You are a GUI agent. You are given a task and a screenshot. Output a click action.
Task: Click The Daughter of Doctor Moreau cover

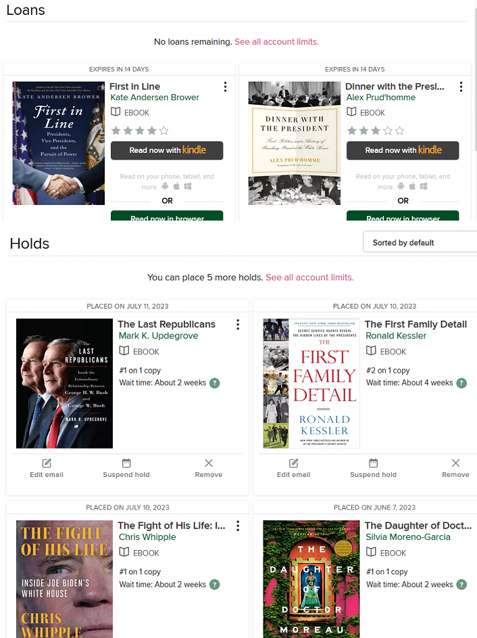311,579
